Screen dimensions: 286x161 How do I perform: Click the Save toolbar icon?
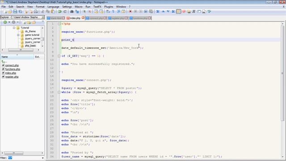(x=15, y=12)
